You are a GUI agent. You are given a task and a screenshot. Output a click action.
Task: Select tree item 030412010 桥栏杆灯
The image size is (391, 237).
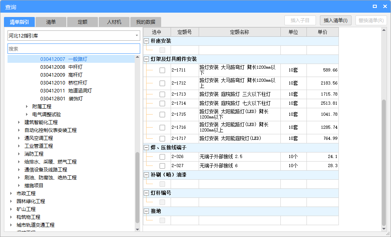point(64,83)
